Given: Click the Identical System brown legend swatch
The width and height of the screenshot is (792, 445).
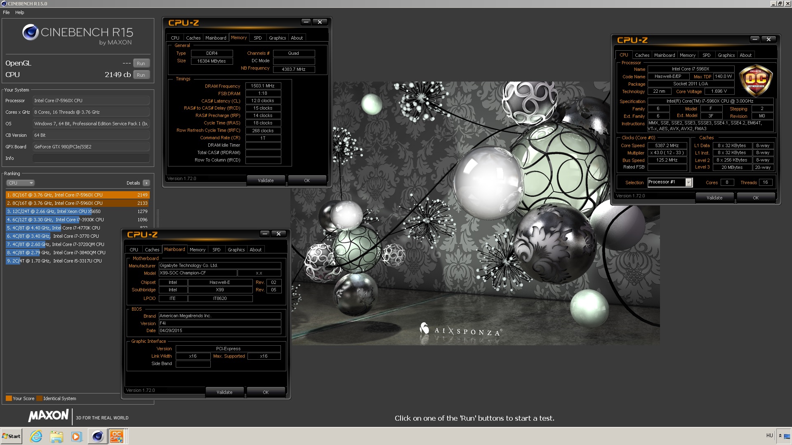Looking at the screenshot, I should (39, 398).
